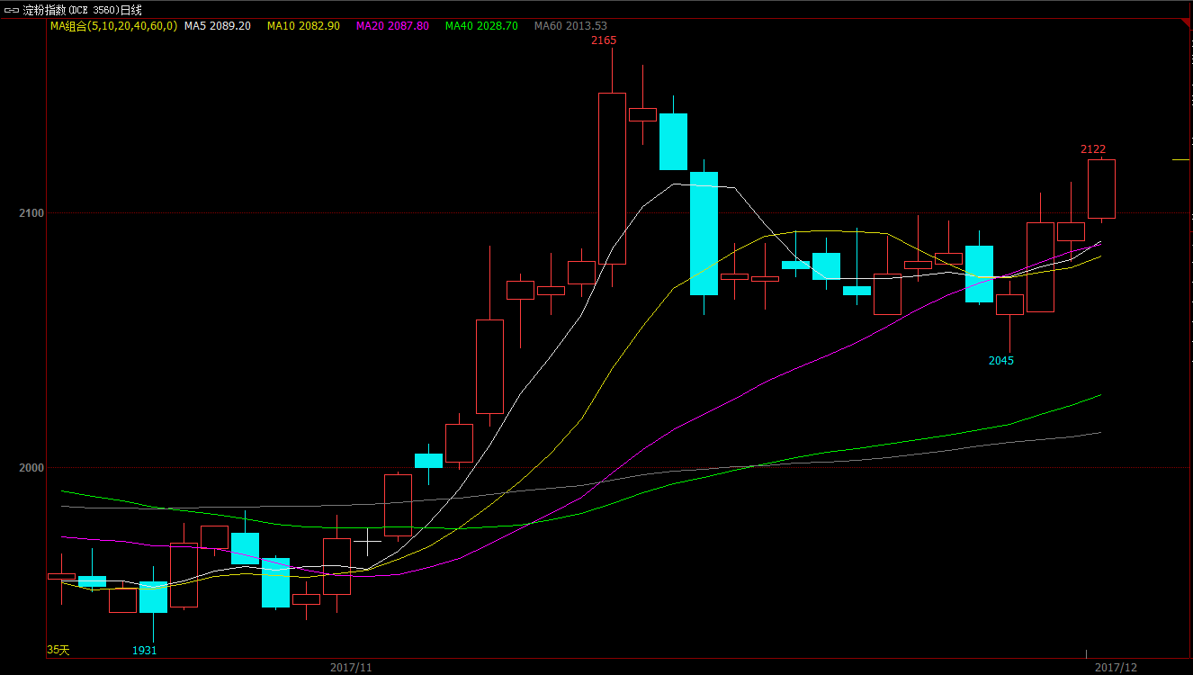1193x675 pixels.
Task: Select the MA60 2013.53 legend value
Action: [x=570, y=26]
